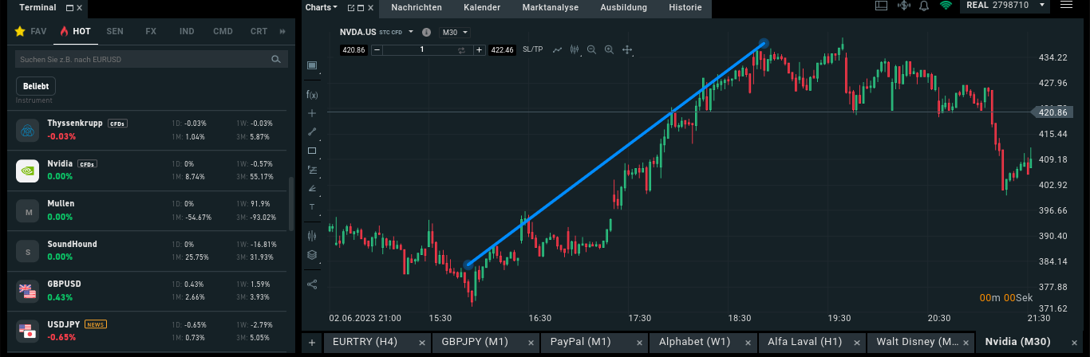Viewport: 1090px width, 357px height.
Task: Open the Historie tab
Action: coord(685,8)
